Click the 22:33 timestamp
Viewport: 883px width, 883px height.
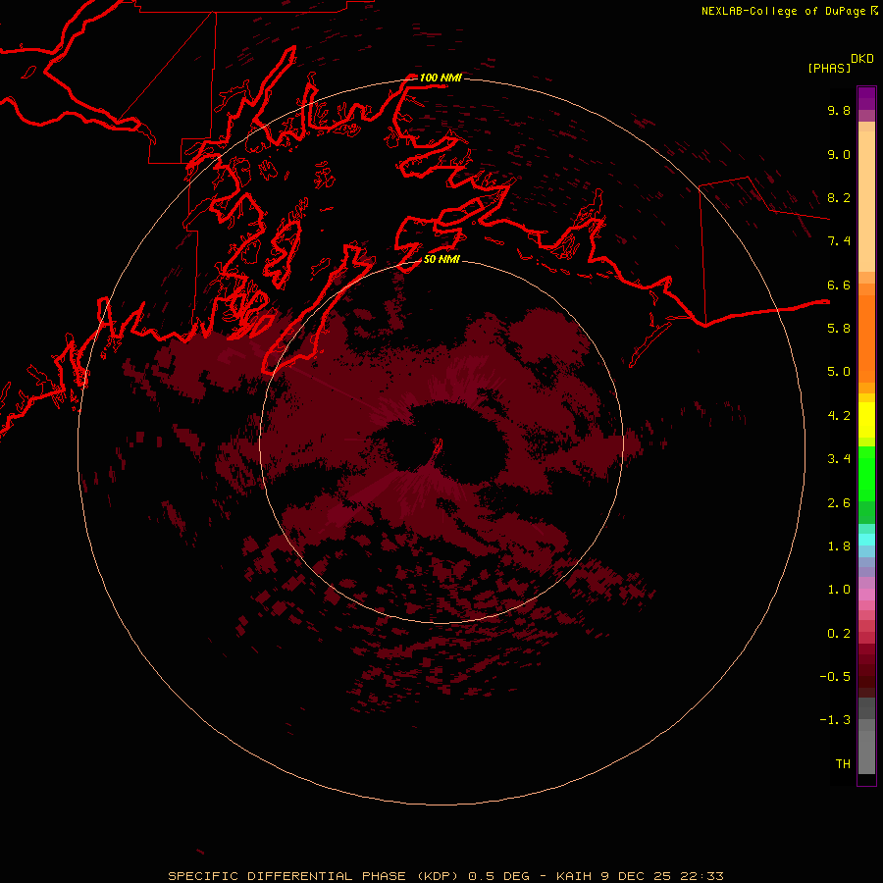point(701,876)
